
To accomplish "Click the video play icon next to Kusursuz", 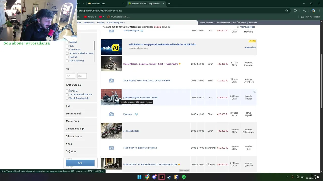I will (136, 114).
